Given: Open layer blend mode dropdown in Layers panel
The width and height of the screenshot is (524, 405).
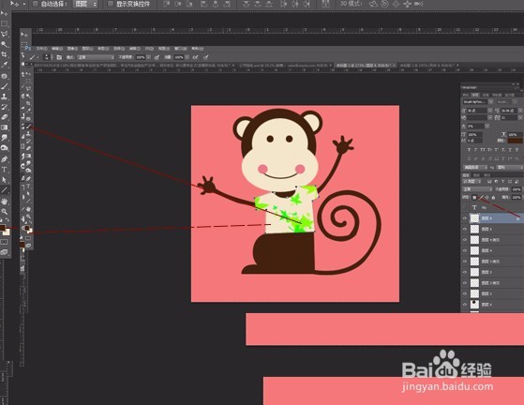Looking at the screenshot, I should [477, 189].
